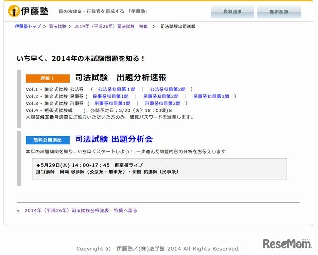This screenshot has height=255, width=318.
Task: Click いち早く、2014年の本試験問題を知る！ heading
Action: click(x=80, y=59)
